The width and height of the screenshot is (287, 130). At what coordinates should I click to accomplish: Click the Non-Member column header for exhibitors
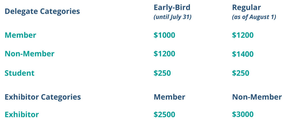pos(257,97)
